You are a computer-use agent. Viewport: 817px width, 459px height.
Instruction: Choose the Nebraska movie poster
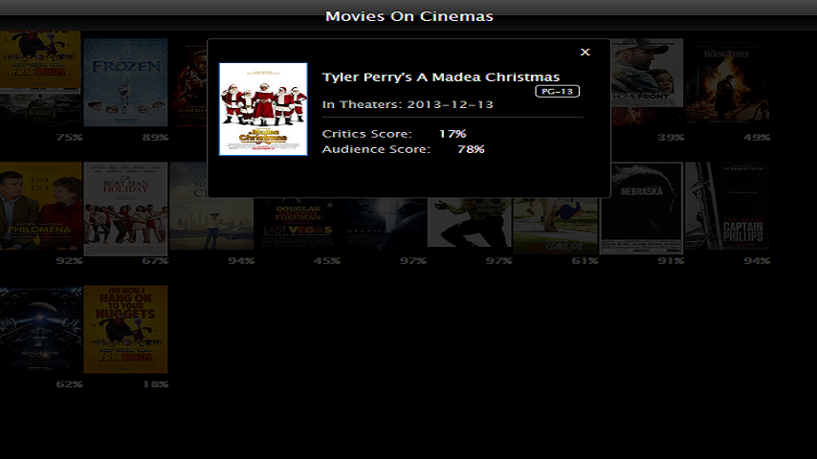point(641,208)
